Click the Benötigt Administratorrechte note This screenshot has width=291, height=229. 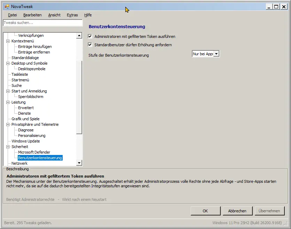[x=30, y=199]
